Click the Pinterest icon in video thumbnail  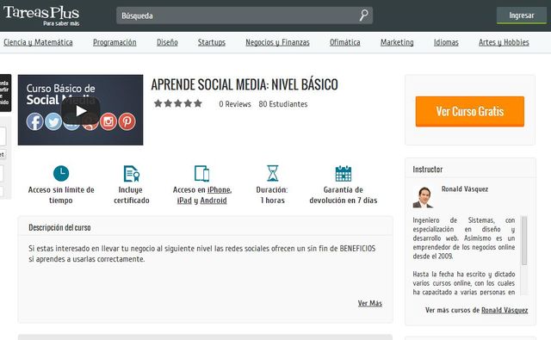127,121
